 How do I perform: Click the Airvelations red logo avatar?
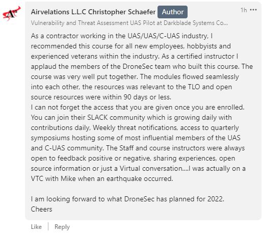tap(11, 14)
